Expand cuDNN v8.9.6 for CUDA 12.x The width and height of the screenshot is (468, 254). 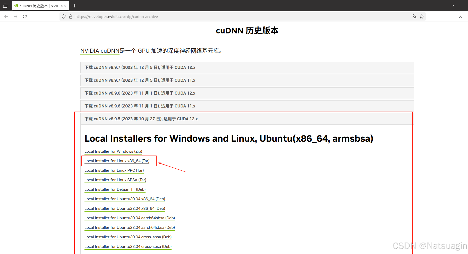247,93
